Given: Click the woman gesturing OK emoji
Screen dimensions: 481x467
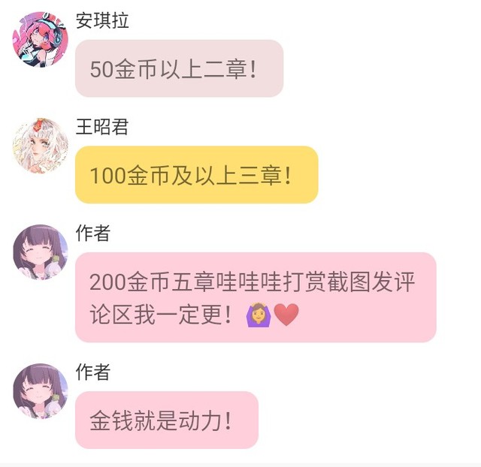Looking at the screenshot, I should (259, 315).
